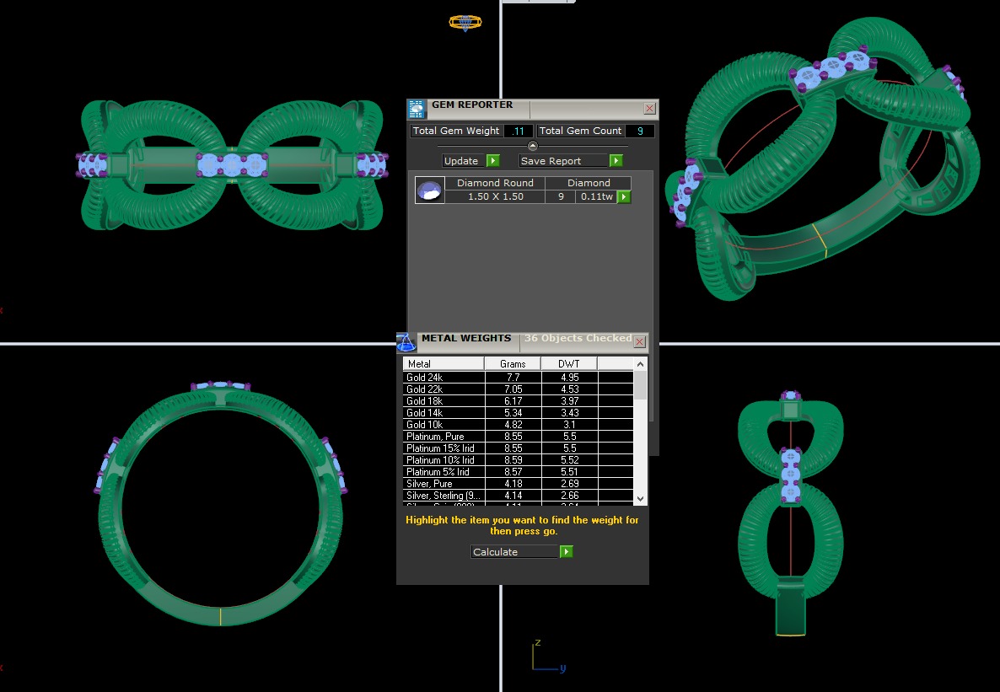Click the Metal Weights scale icon

click(406, 341)
